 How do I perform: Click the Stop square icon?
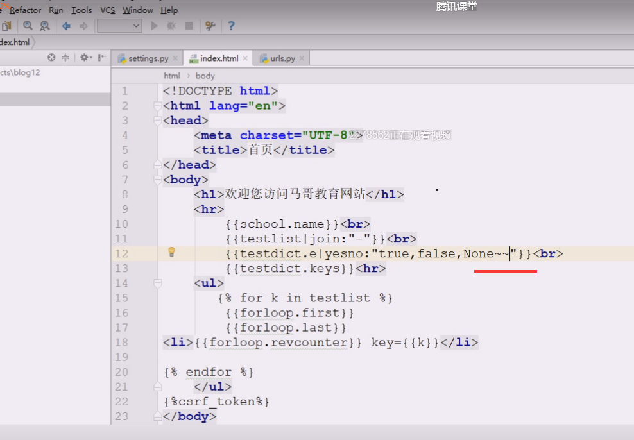coord(189,26)
